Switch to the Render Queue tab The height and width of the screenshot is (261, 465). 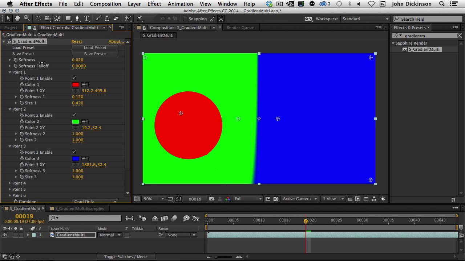[x=240, y=28]
